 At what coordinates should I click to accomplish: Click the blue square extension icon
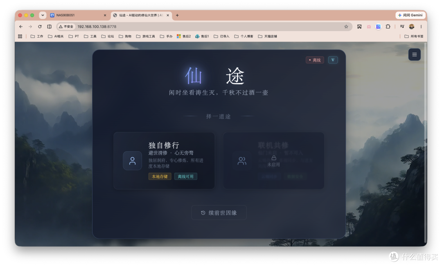click(x=378, y=27)
